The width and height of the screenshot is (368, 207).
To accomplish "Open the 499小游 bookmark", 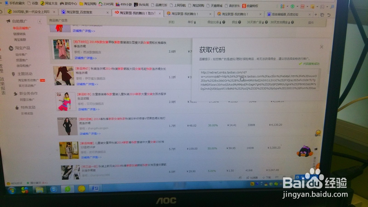I will point(124,4).
